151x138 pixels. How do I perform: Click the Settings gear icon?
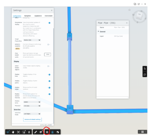click(x=47, y=132)
